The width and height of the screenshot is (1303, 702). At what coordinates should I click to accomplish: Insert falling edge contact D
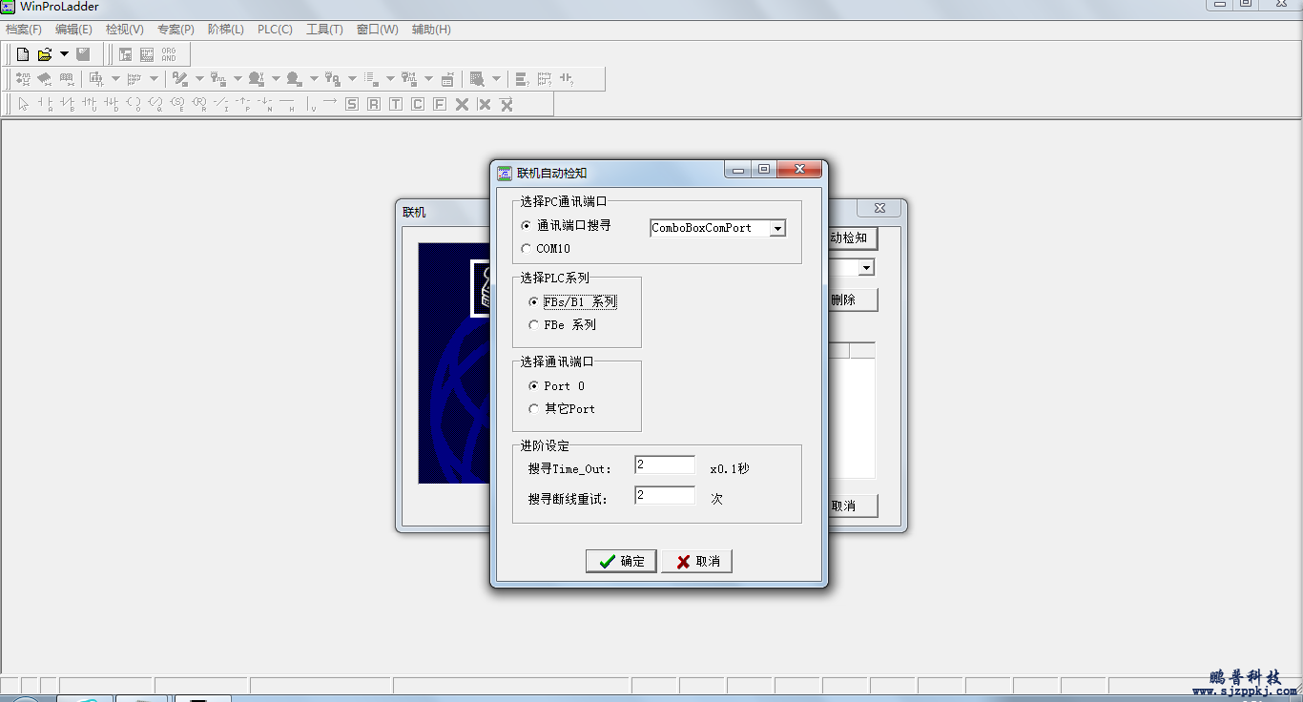111,104
